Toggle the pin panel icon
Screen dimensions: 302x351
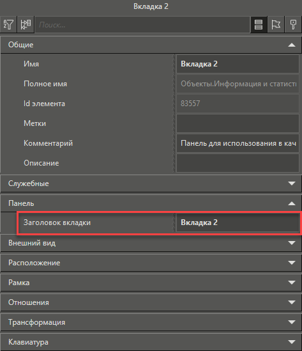click(293, 24)
